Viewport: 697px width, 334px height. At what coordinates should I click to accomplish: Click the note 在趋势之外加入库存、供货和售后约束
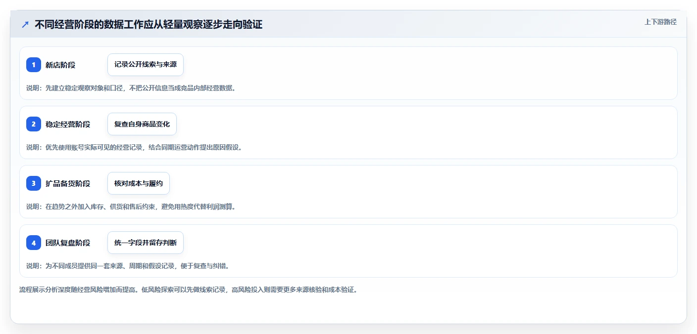coord(100,207)
